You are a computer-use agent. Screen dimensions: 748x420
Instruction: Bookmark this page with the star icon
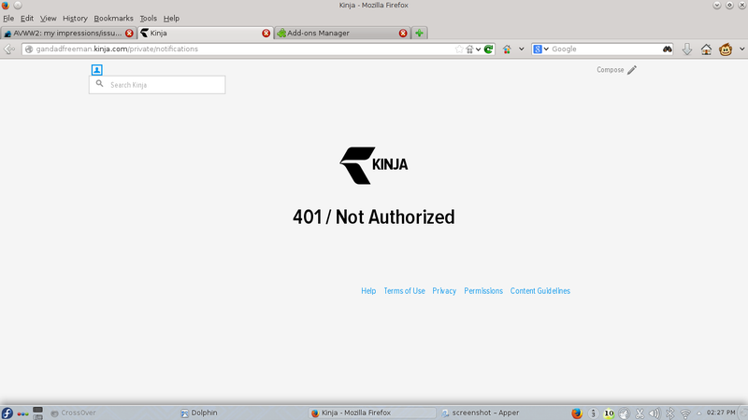coord(459,49)
